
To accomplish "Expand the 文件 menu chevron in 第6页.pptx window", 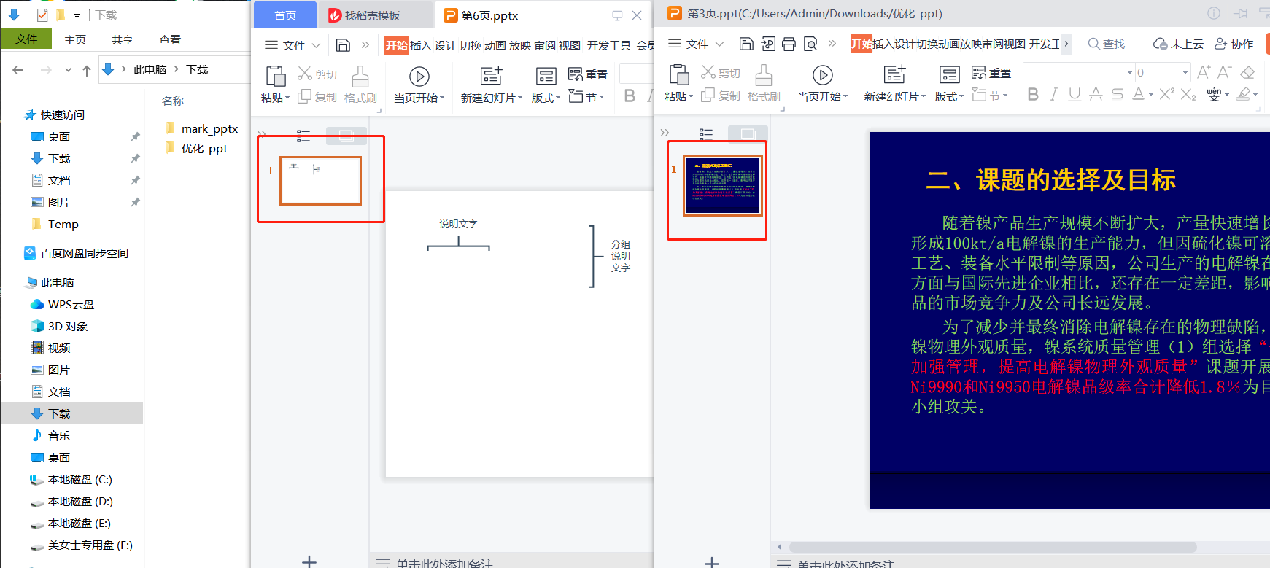I will tap(316, 45).
